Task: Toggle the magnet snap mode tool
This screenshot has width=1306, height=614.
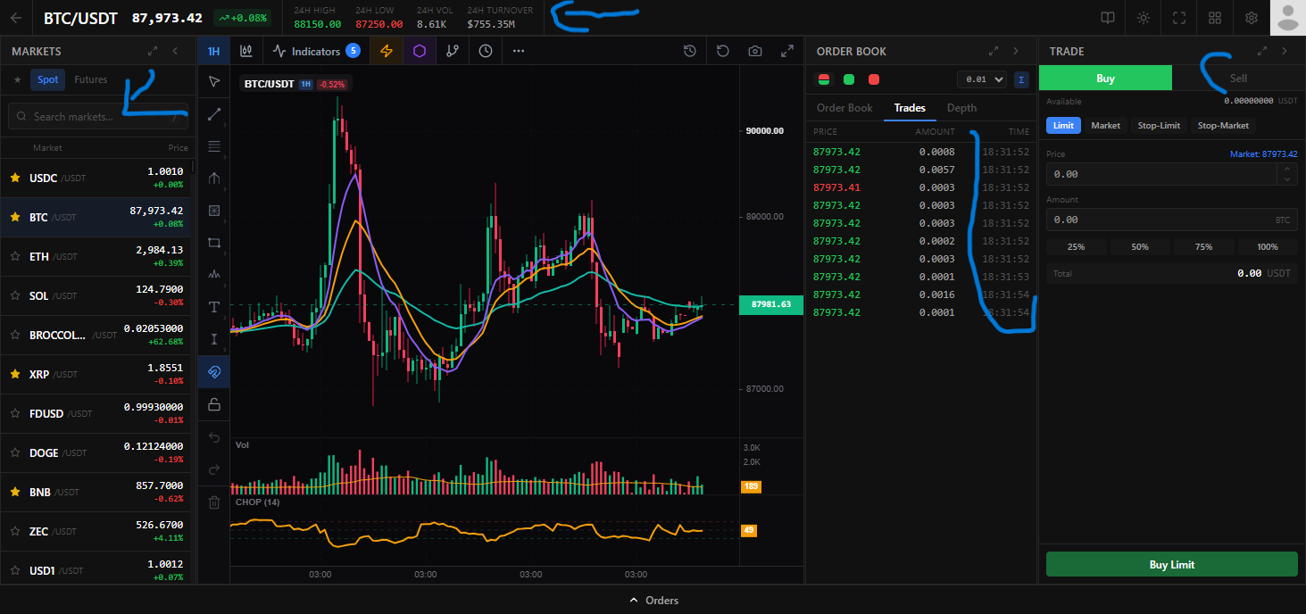Action: [x=213, y=371]
